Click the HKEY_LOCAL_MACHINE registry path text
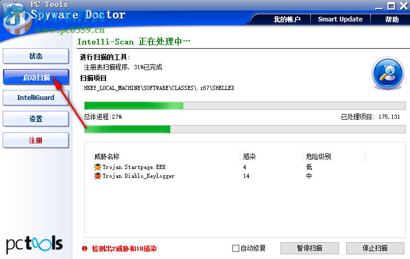The height and width of the screenshot is (259, 410). pos(159,88)
